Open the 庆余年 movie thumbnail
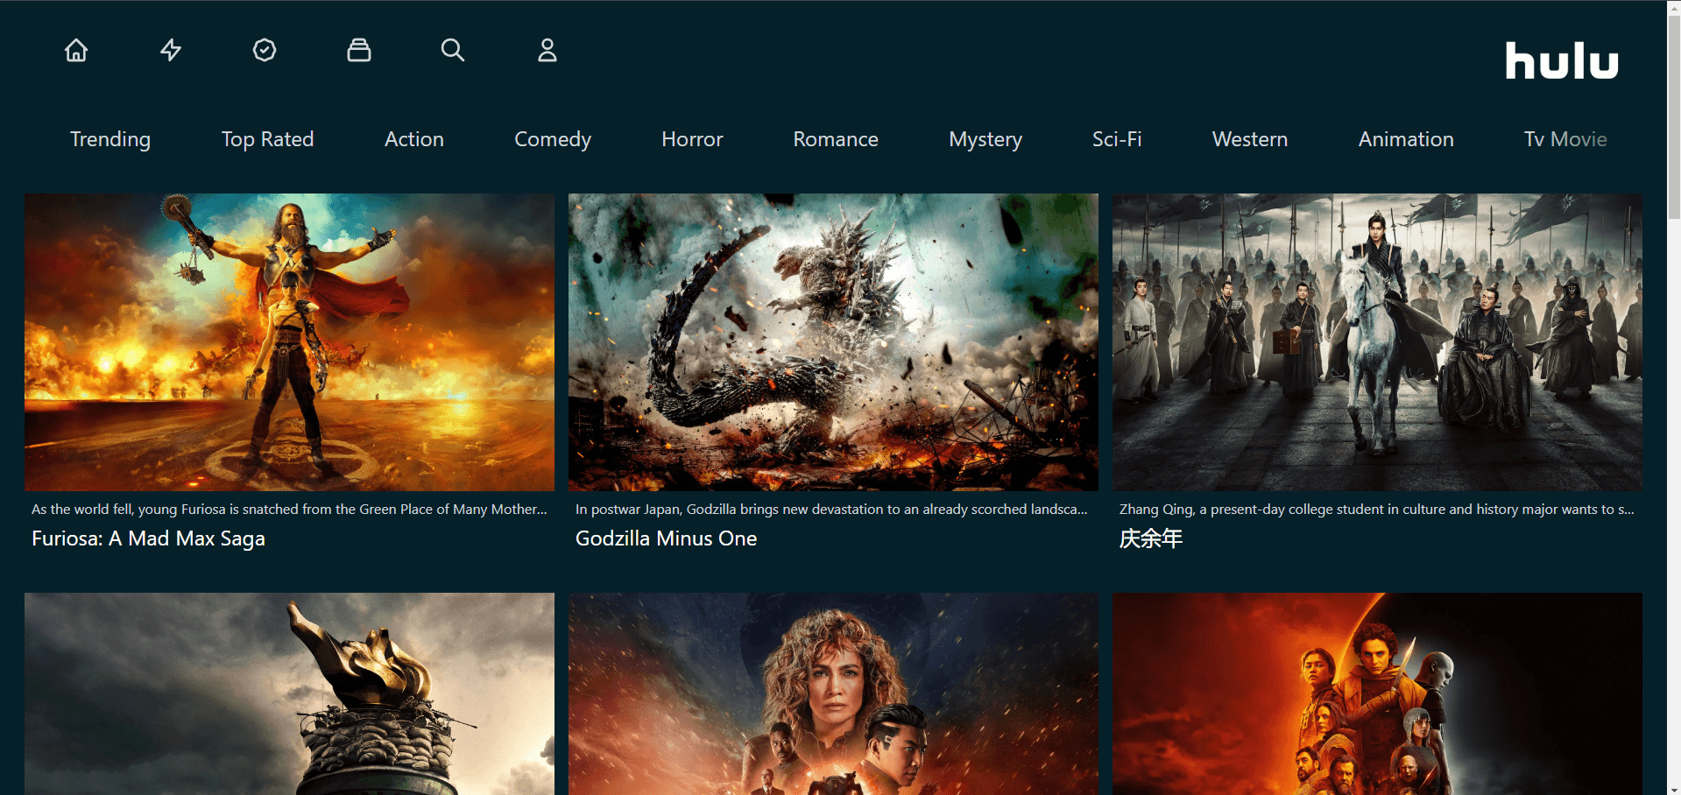Viewport: 1681px width, 795px height. coord(1377,341)
